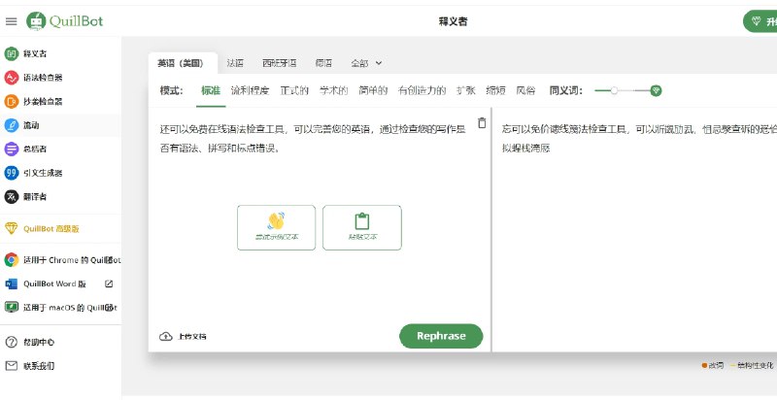Click the 联系我们 envelope icon
The width and height of the screenshot is (777, 400).
[x=12, y=366]
